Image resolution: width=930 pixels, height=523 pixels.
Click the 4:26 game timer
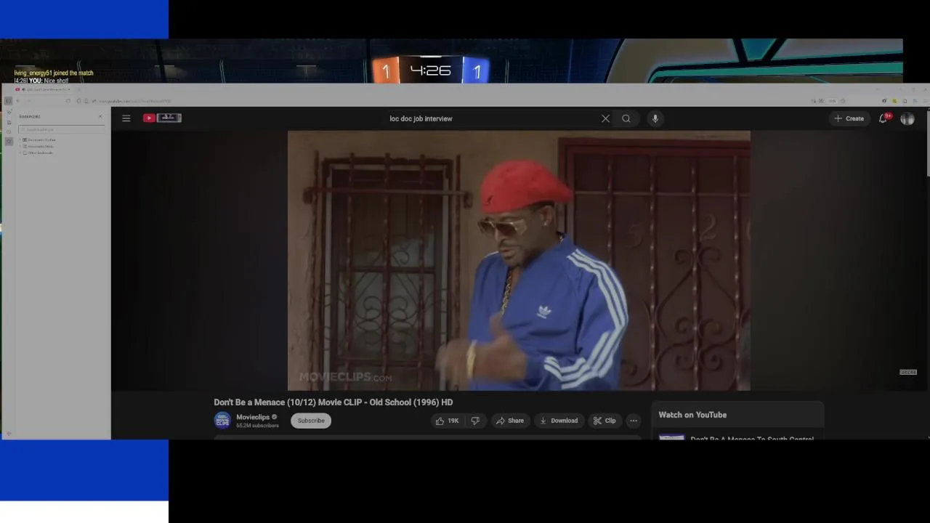point(431,70)
